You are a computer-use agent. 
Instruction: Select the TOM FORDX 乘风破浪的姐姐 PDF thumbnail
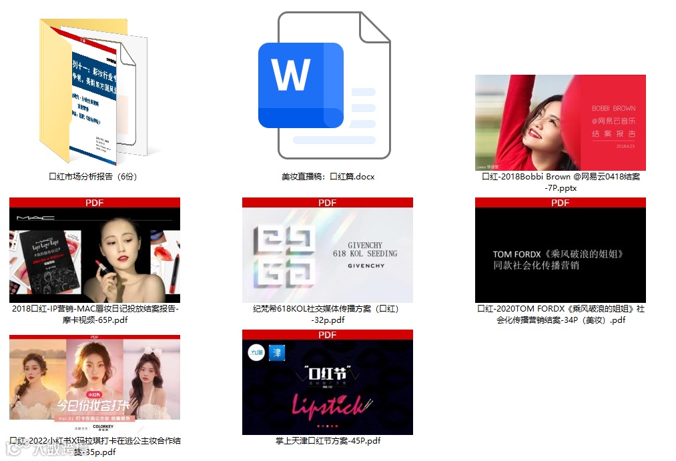click(x=561, y=250)
